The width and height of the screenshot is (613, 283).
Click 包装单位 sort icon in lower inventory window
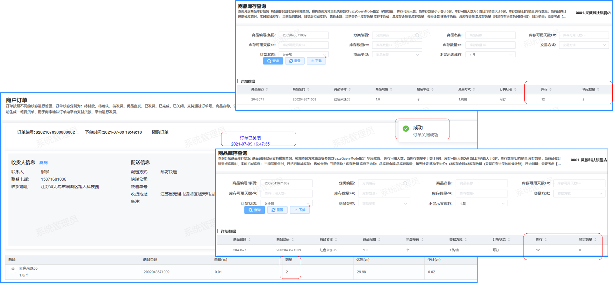tap(422, 240)
